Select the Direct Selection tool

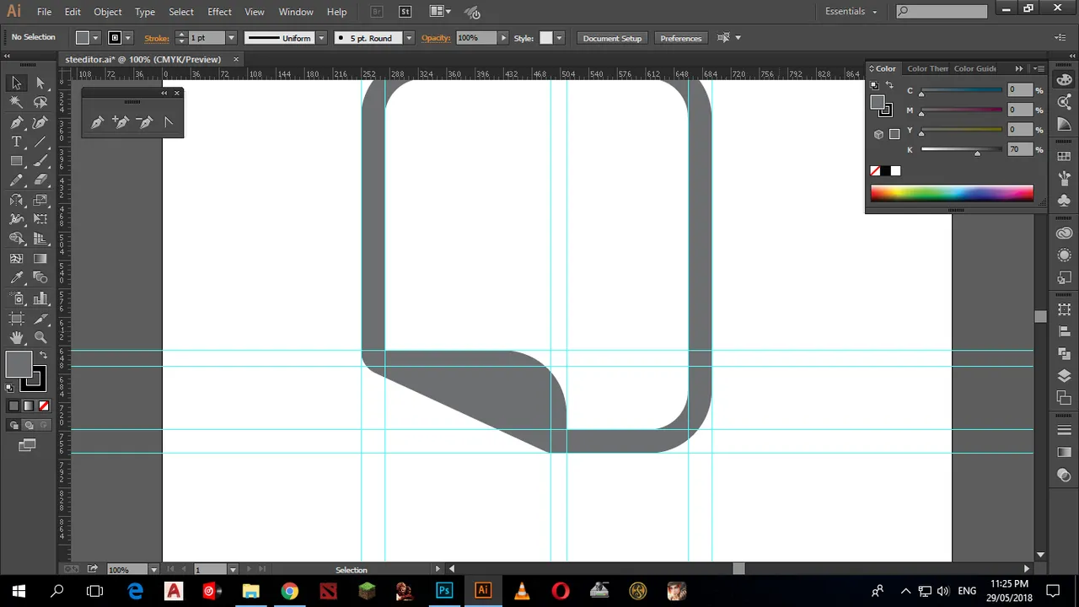point(40,83)
